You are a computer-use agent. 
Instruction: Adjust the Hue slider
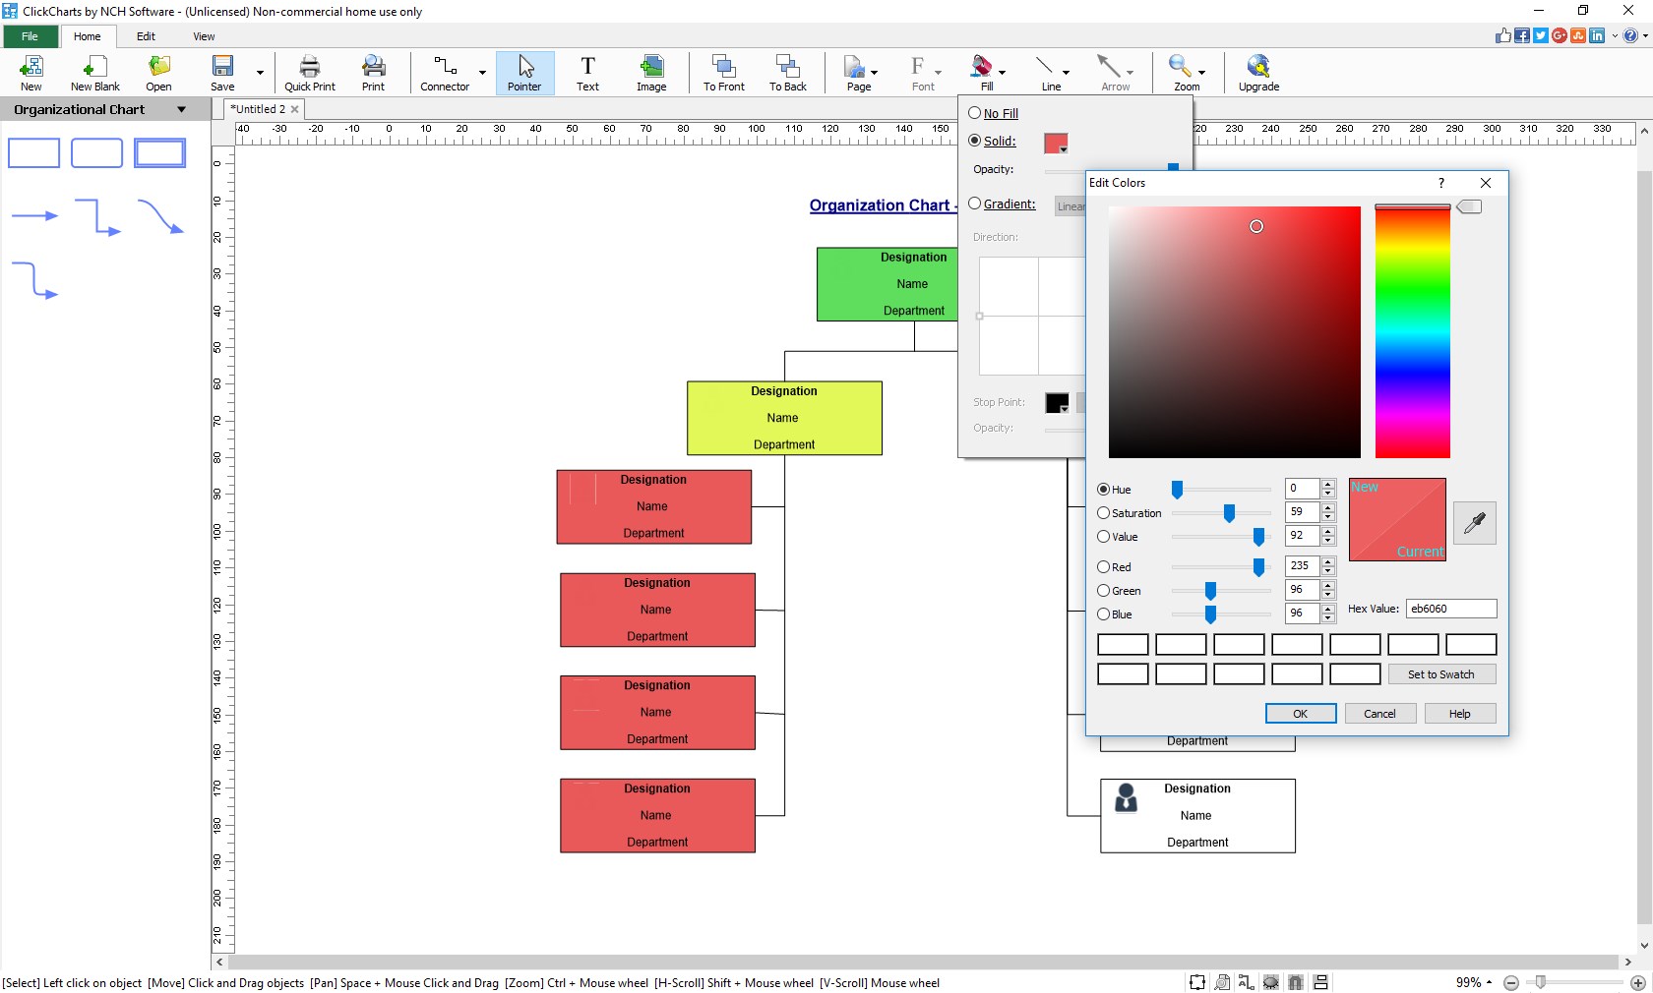coord(1178,489)
